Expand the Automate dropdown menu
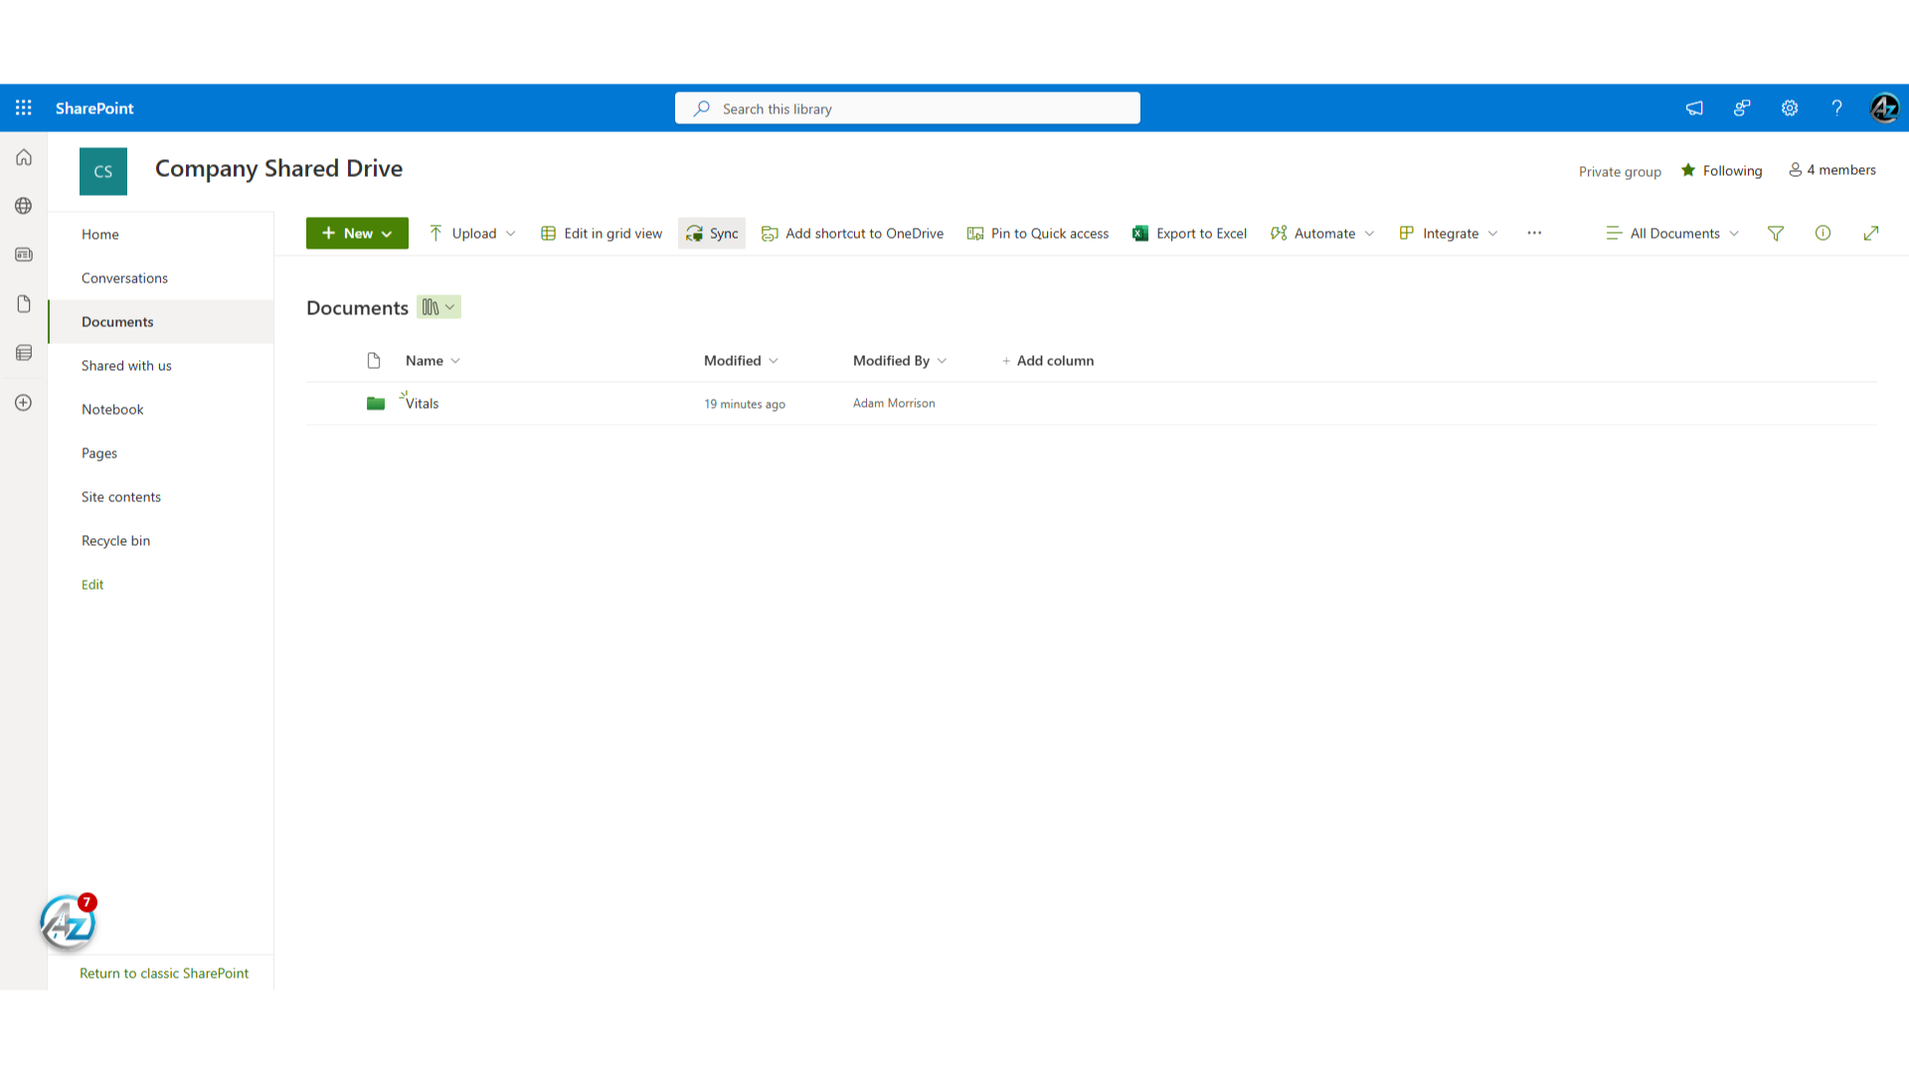 point(1322,233)
